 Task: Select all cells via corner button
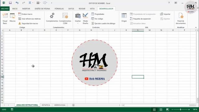coord(2,30)
